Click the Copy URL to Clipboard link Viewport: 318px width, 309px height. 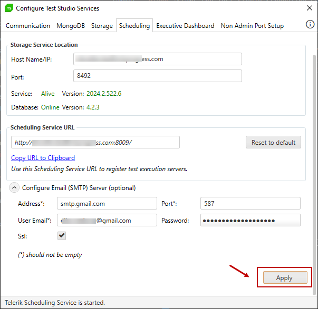pos(43,158)
